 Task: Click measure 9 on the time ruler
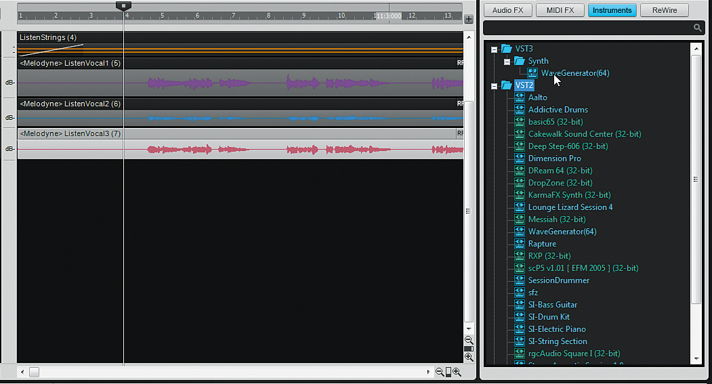pyautogui.click(x=303, y=16)
